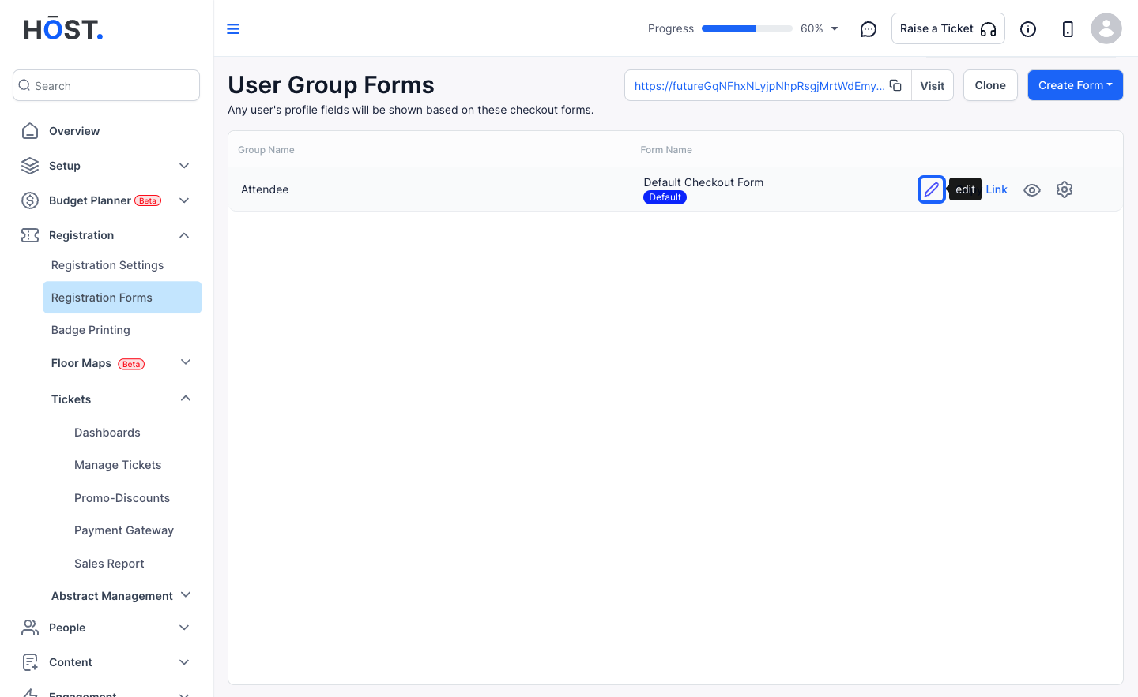Collapse the Registration section chevron

(x=184, y=235)
